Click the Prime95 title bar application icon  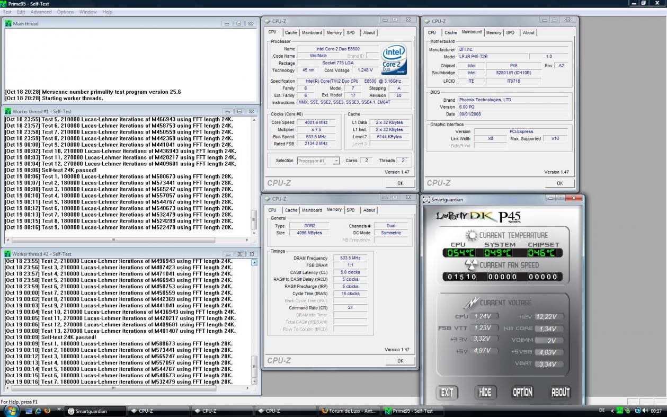[x=4, y=4]
